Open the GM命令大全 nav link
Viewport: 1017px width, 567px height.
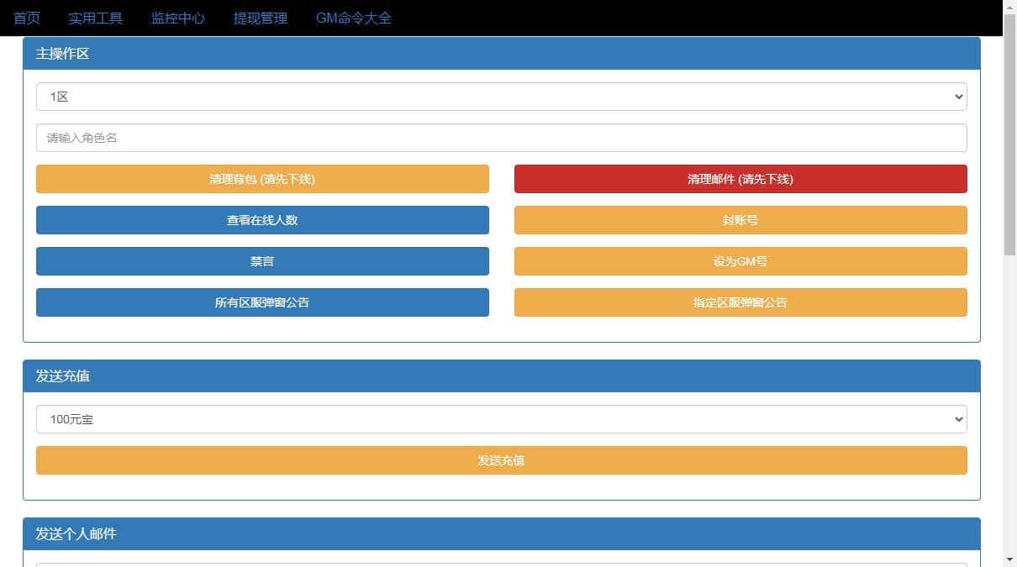click(x=353, y=18)
